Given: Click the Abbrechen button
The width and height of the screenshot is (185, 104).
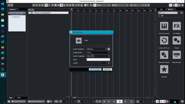Looking at the screenshot, I should [108, 69].
